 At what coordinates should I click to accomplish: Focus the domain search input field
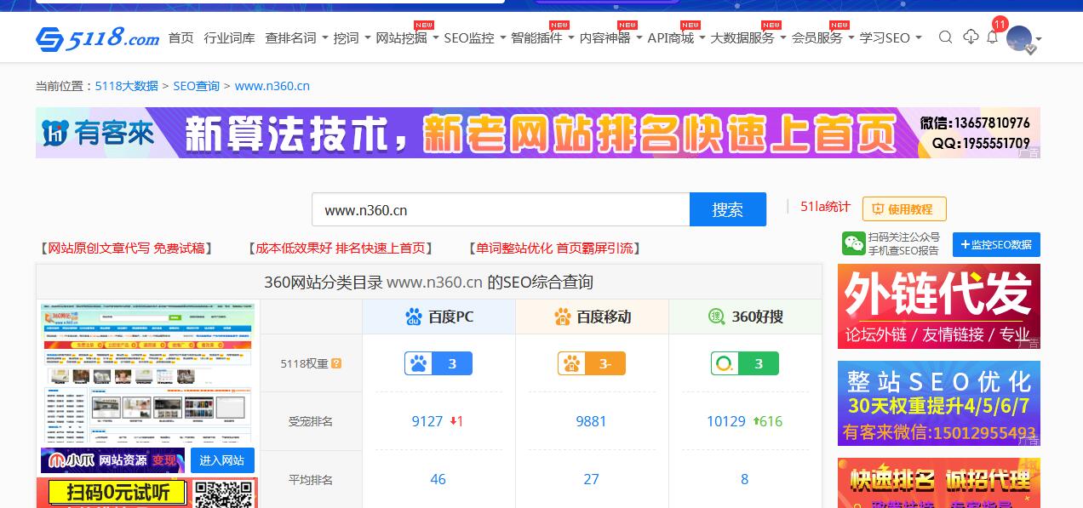(x=501, y=209)
